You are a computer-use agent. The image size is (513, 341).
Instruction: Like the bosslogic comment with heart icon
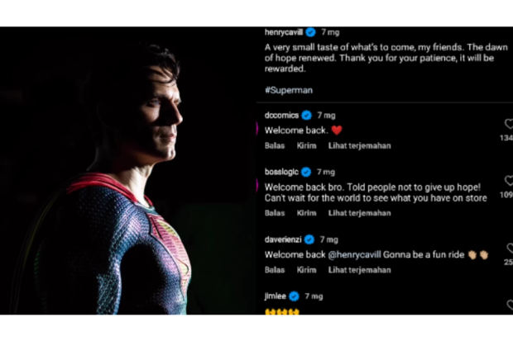[509, 181]
